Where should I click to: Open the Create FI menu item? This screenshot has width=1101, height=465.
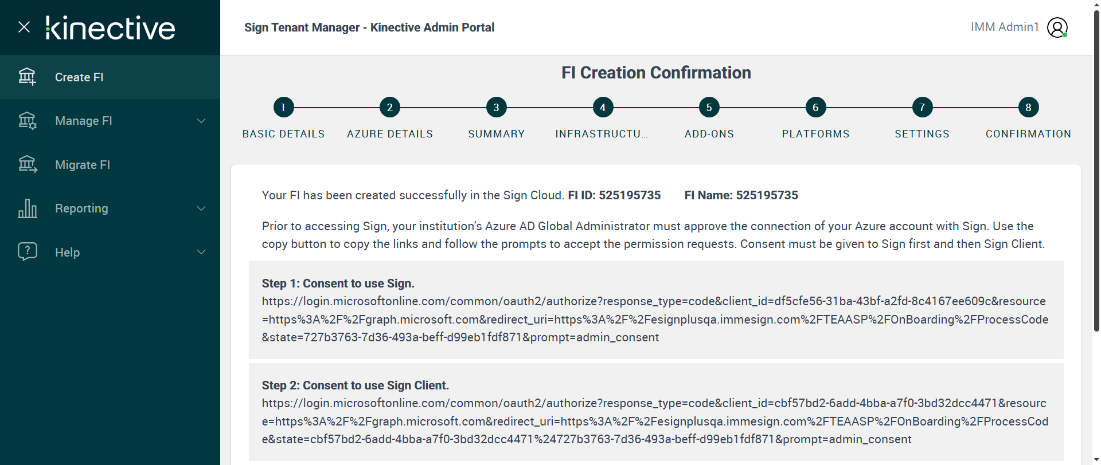79,77
